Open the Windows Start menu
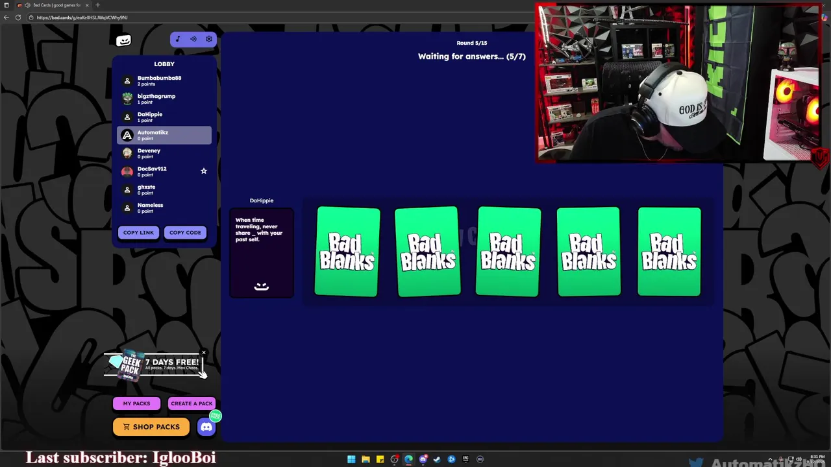Viewport: 831px width, 467px height. [351, 459]
